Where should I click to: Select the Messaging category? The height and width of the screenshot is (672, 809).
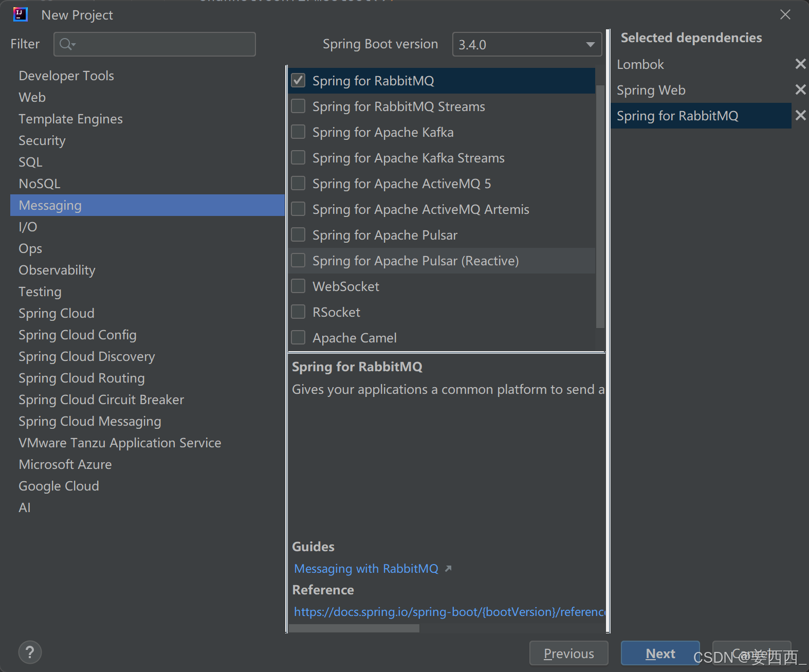[x=148, y=205]
